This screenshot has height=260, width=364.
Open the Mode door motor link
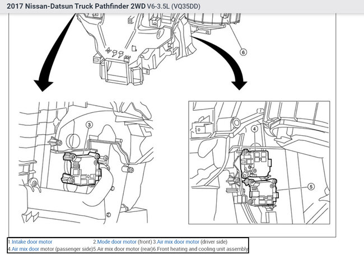tap(117, 242)
